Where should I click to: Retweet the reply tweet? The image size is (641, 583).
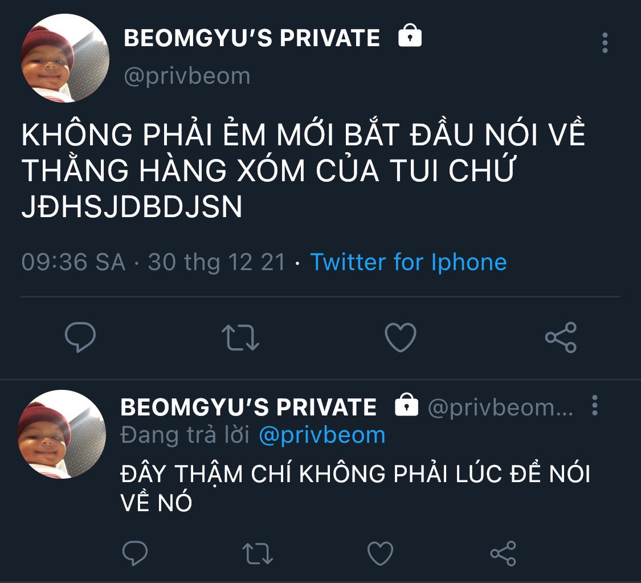(258, 553)
